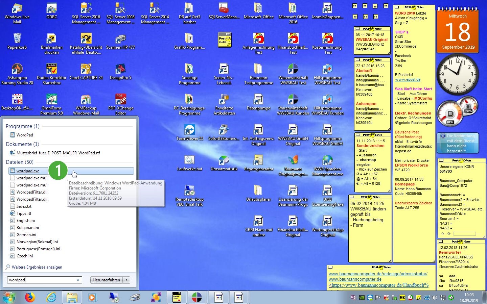Screen dimensions: 487x304
Task: Select the Datenpumpe desktop icon
Action: coord(258,102)
